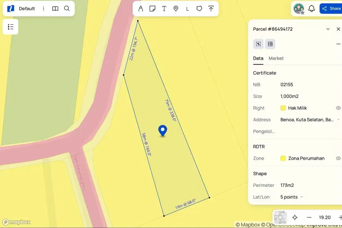Select the compass measure tool
The image size is (342, 228).
pos(141,9)
